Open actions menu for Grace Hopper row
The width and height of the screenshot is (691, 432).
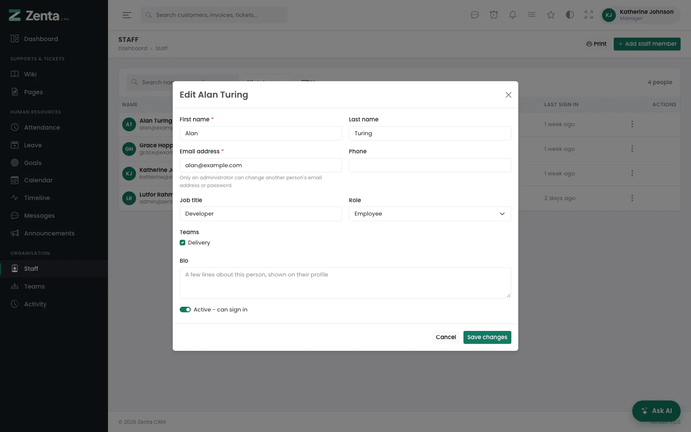point(632,149)
